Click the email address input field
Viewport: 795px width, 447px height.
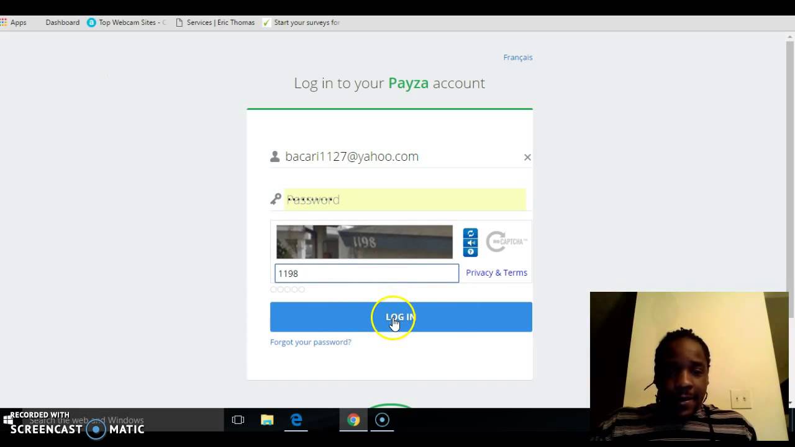coord(401,156)
